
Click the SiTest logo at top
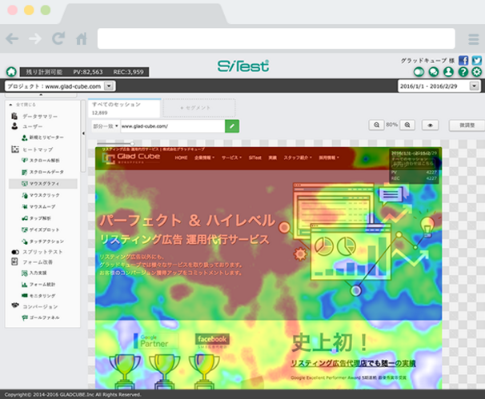click(x=243, y=66)
